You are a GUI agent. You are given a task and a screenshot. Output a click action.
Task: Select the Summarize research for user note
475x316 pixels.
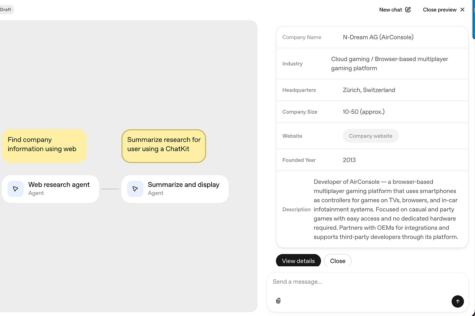pyautogui.click(x=164, y=146)
